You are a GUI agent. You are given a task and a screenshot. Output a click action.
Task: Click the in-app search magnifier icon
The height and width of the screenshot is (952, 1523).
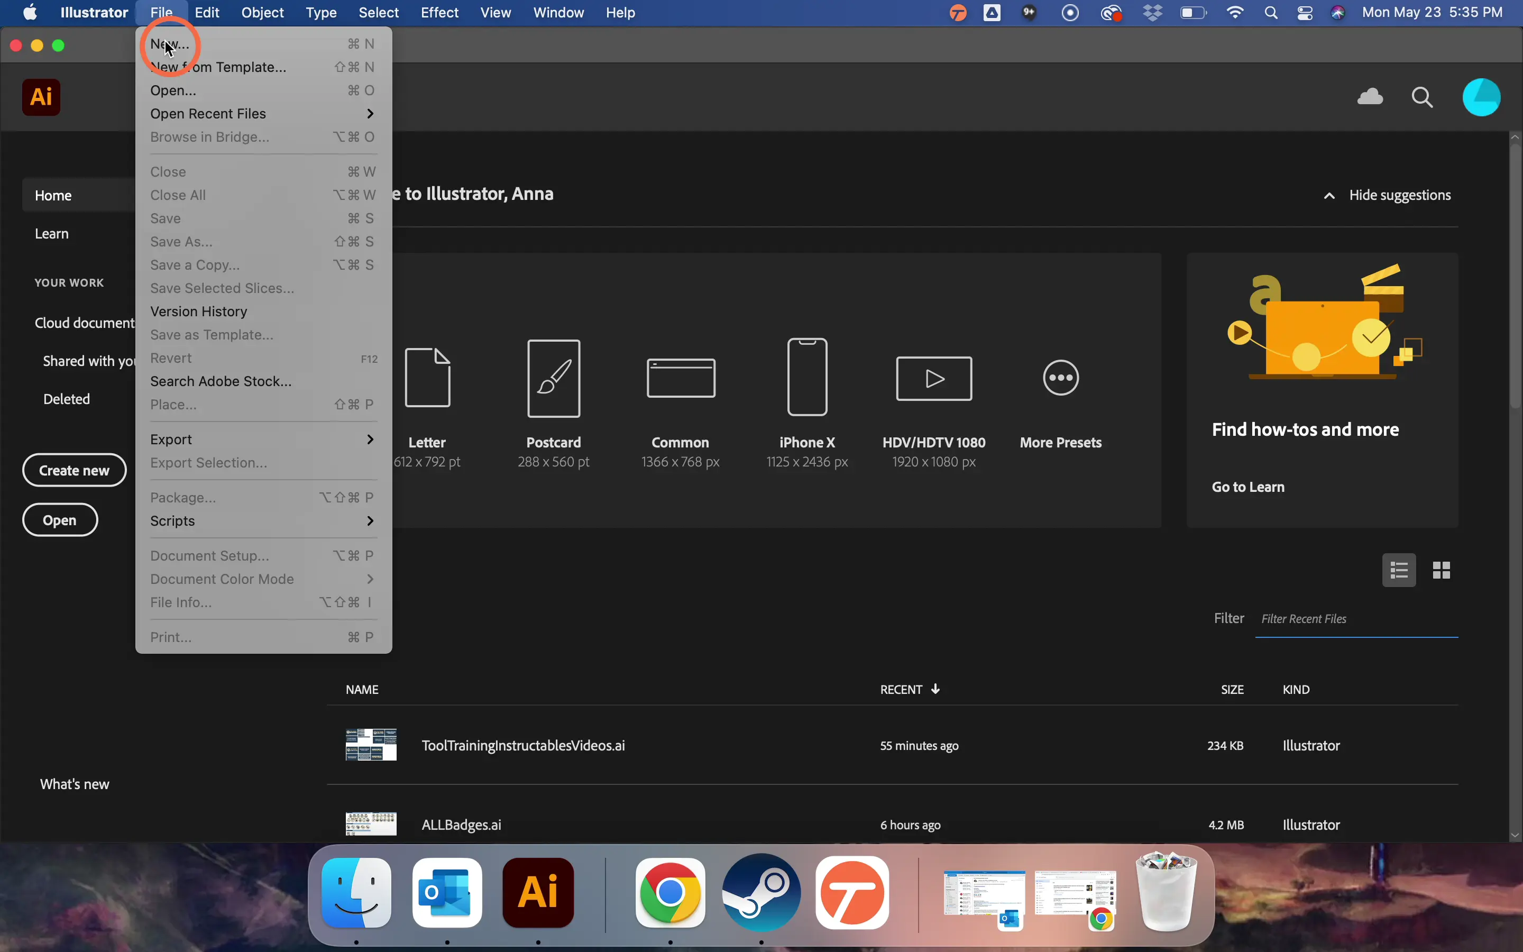coord(1423,98)
